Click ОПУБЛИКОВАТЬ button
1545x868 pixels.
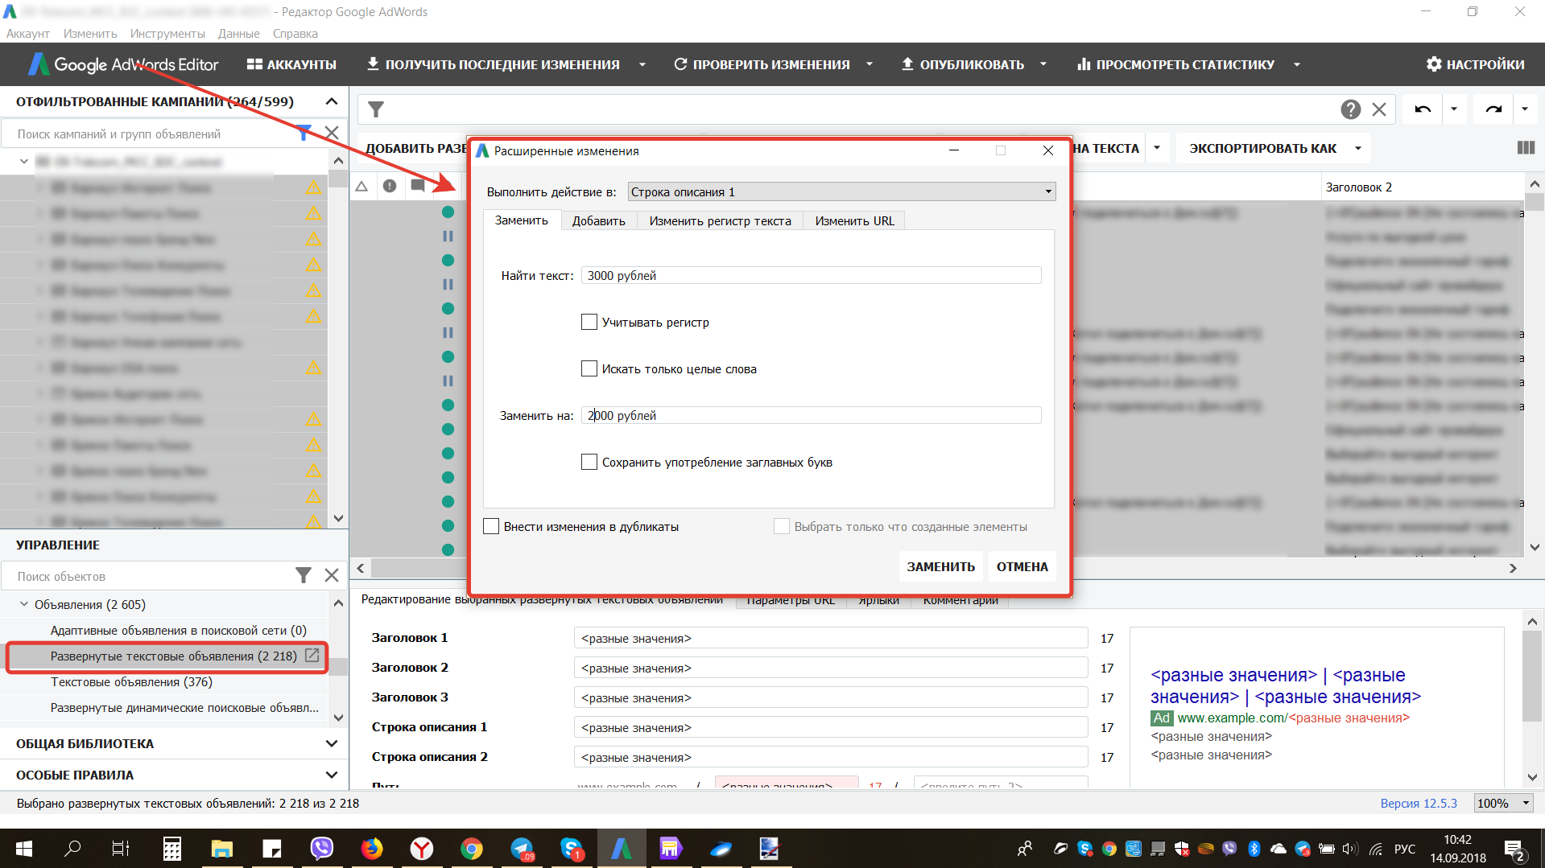tap(963, 64)
